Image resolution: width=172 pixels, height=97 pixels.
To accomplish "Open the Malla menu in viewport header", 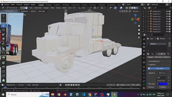I will (x=52, y=8).
